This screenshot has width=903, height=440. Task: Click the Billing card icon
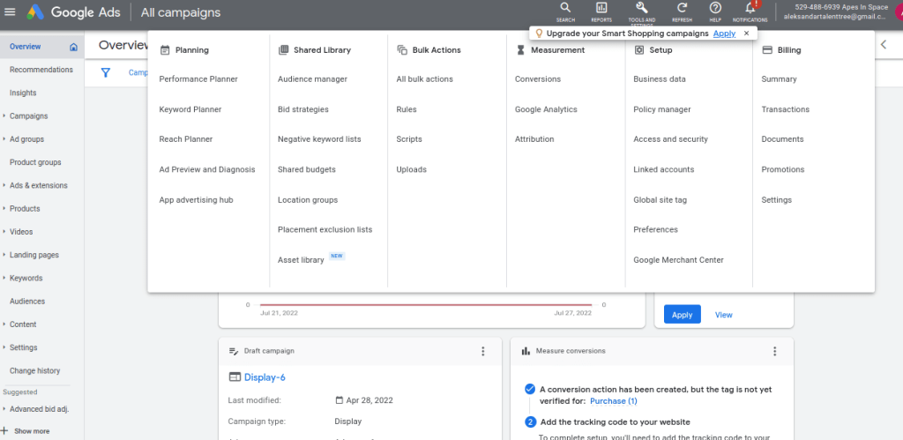pyautogui.click(x=766, y=50)
